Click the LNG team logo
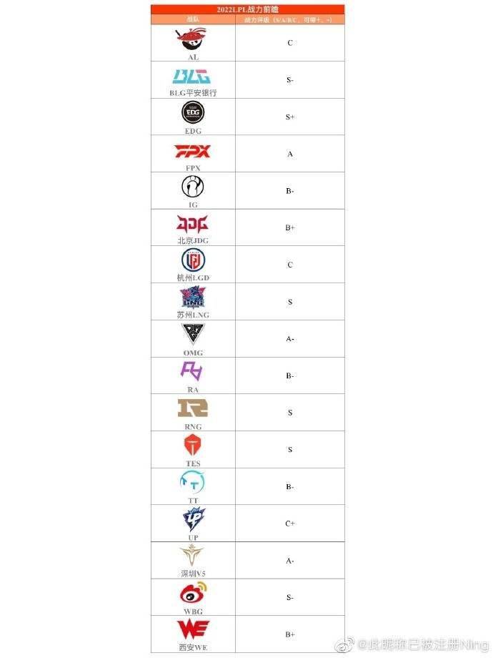The width and height of the screenshot is (493, 658). click(193, 297)
